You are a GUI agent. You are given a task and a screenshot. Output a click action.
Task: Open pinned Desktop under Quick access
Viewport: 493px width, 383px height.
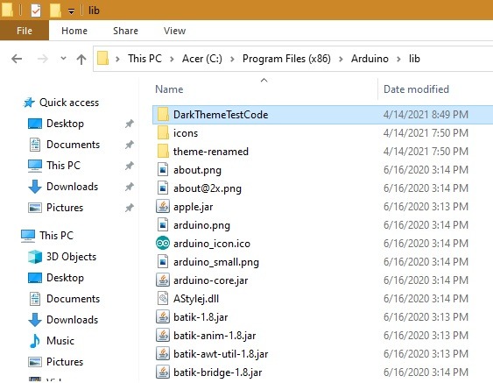click(65, 124)
